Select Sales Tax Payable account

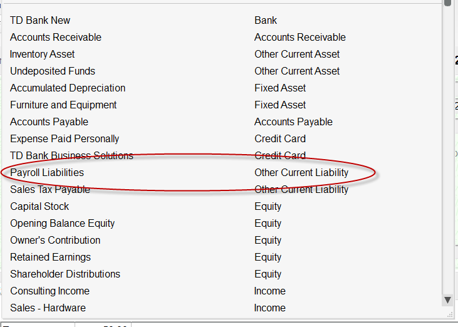50,190
